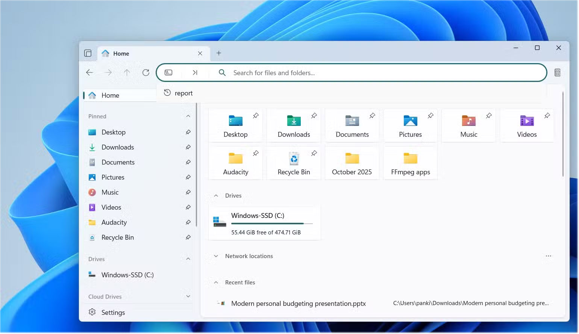This screenshot has height=334, width=579.
Task: Click the Windows-SSD storage usage bar
Action: 271,223
